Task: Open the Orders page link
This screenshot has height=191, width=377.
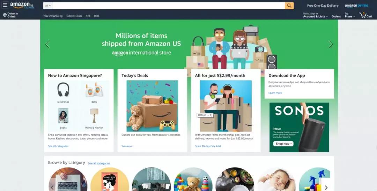Action: (x=336, y=17)
